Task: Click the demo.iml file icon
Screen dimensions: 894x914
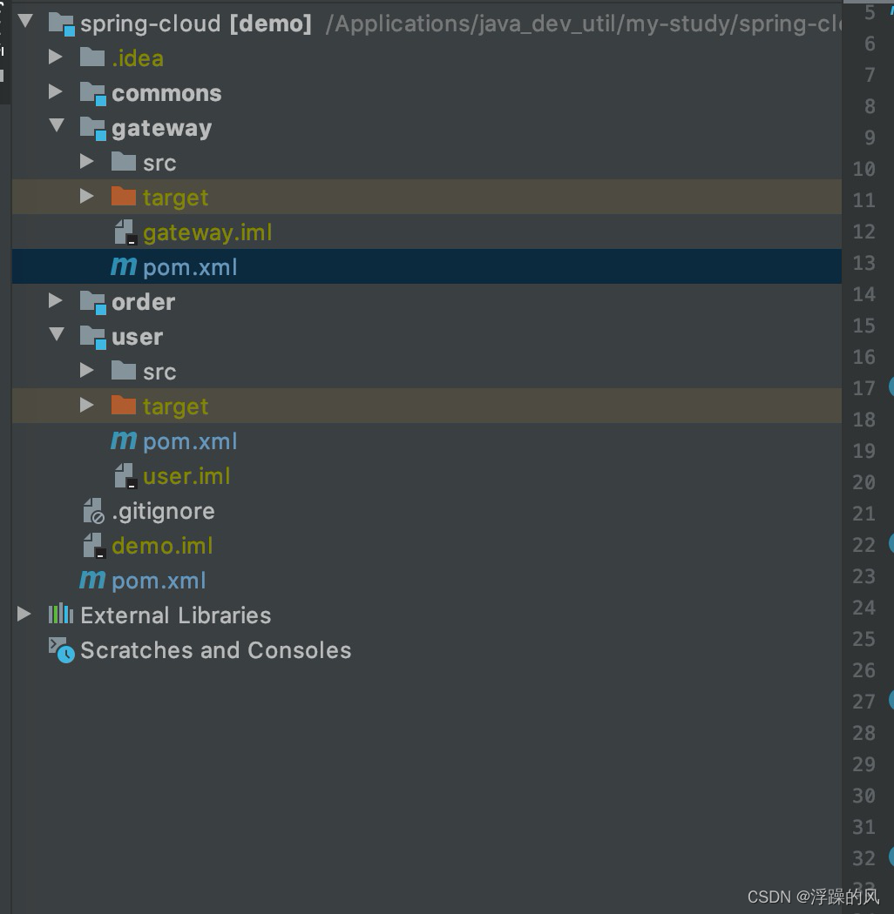Action: (x=94, y=546)
